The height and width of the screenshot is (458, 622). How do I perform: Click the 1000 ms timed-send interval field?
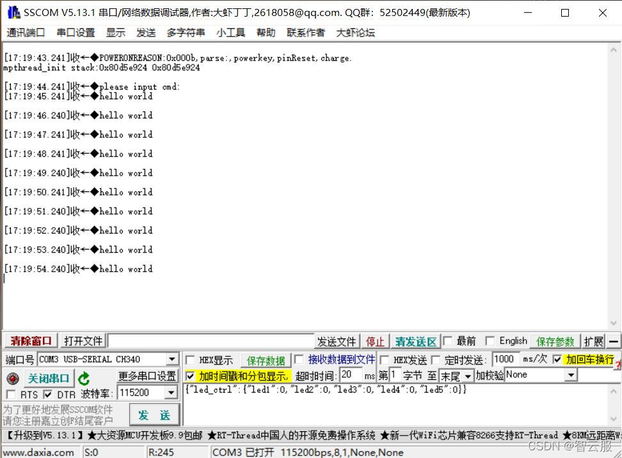tap(505, 359)
